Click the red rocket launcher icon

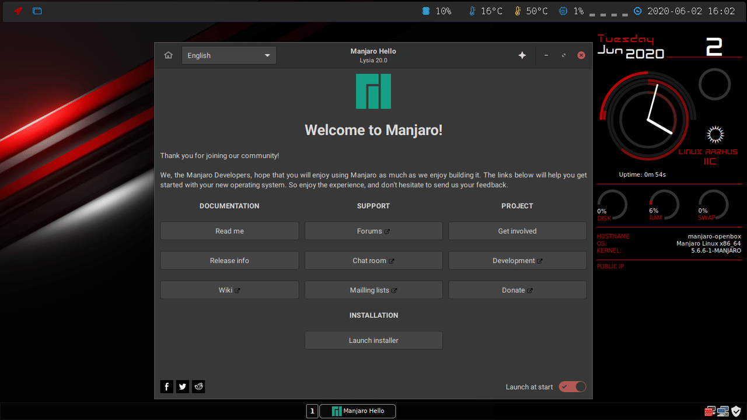tap(18, 10)
